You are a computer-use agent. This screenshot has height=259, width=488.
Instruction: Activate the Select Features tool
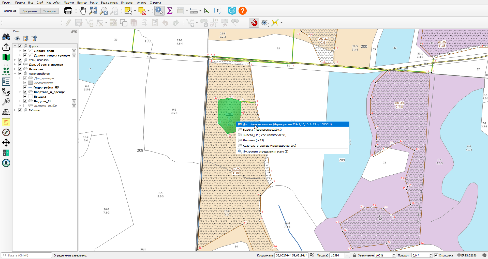coord(128,11)
